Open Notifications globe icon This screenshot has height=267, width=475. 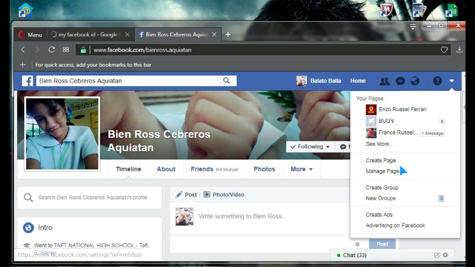click(415, 81)
